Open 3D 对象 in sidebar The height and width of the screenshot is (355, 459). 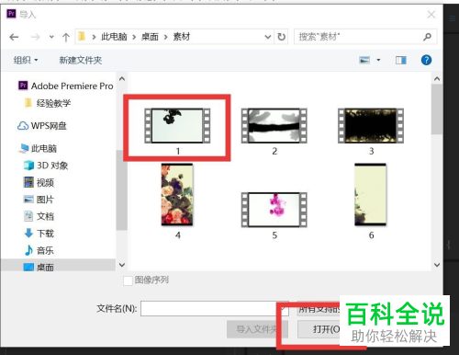click(x=46, y=166)
